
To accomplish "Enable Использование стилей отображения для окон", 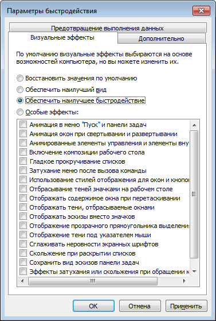I will point(23,180).
